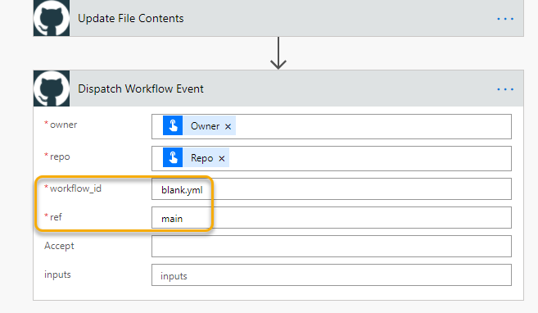Click the Owner dynamic content token icon

tap(173, 125)
